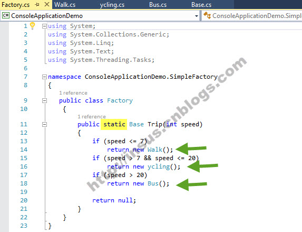The image size is (302, 232).
Task: Switch to the ycling.cs tab
Action: click(x=112, y=5)
